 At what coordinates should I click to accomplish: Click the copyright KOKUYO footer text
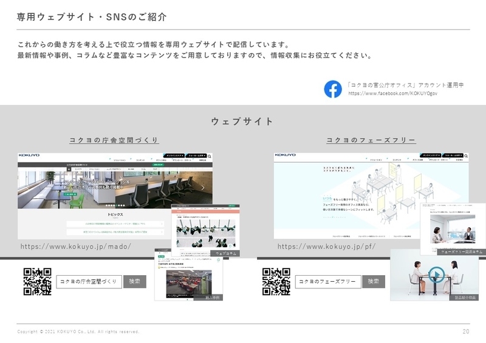tap(78, 332)
